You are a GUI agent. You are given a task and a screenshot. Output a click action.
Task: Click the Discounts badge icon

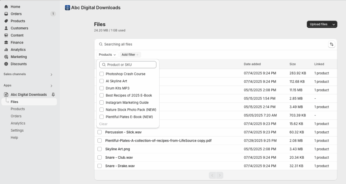coord(6,64)
